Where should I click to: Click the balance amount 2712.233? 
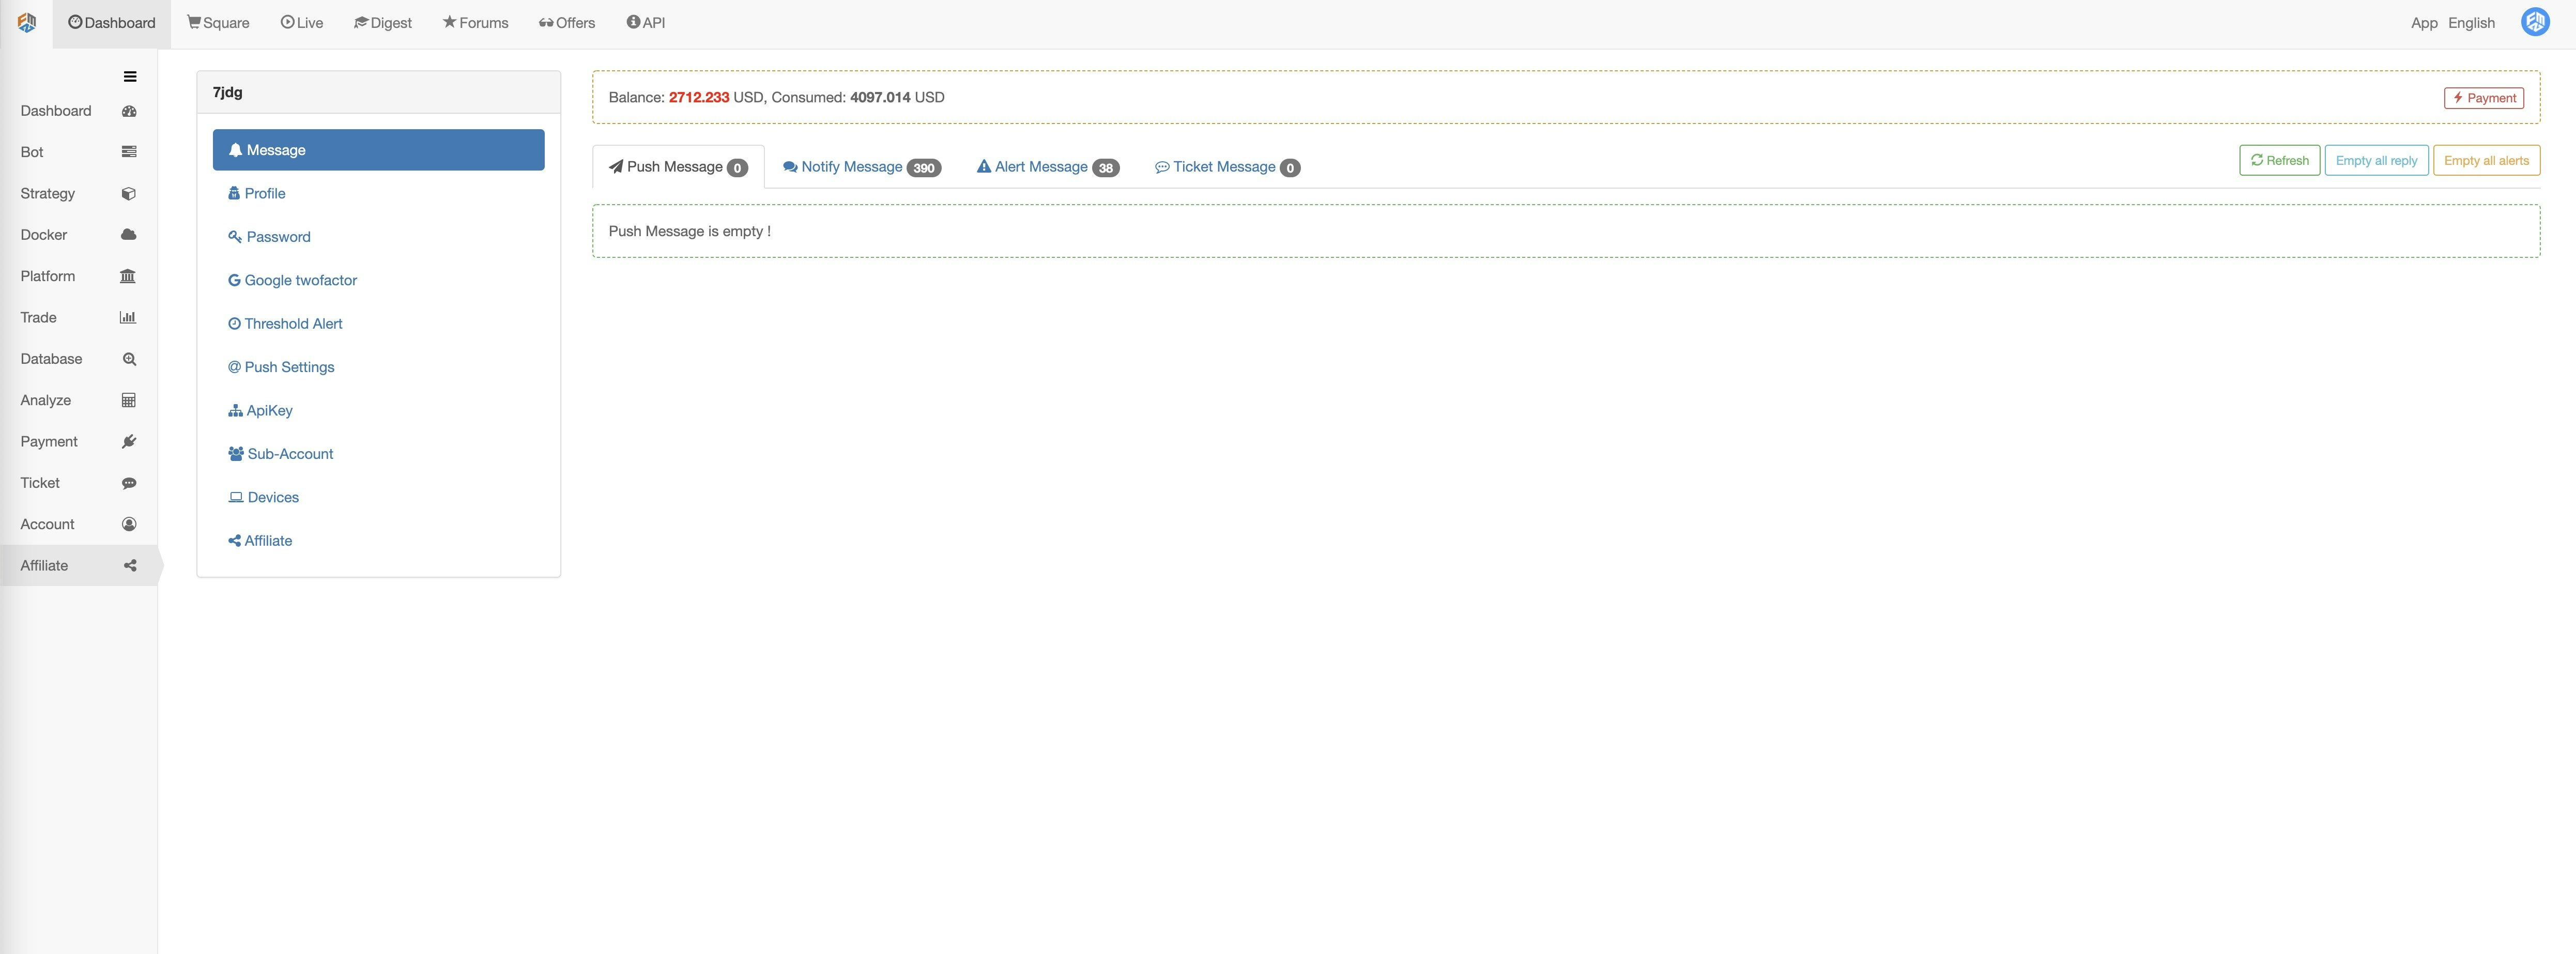click(x=699, y=98)
